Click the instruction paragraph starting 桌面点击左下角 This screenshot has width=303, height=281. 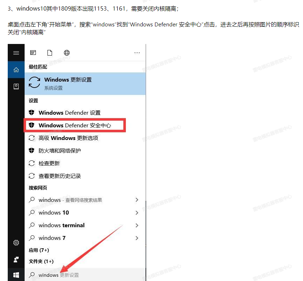click(x=153, y=28)
